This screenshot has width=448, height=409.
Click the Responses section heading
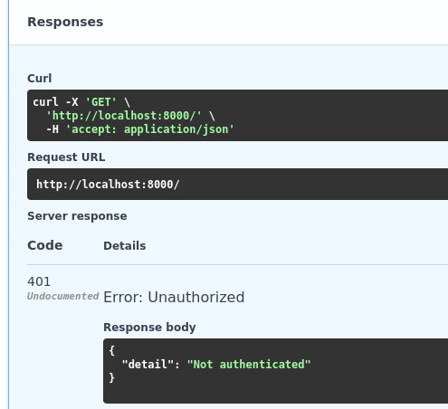tap(65, 22)
